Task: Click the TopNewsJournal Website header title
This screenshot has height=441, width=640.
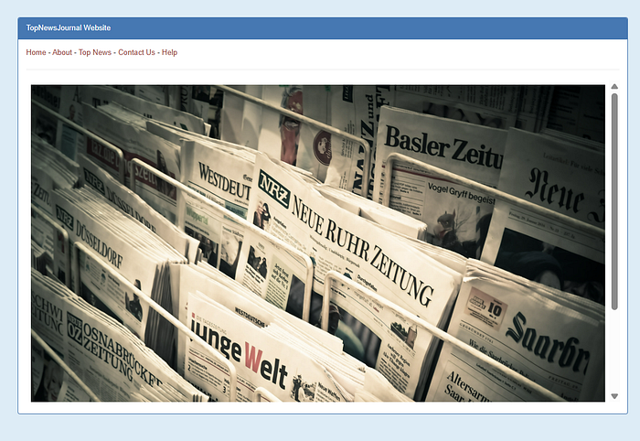Action: click(x=69, y=27)
